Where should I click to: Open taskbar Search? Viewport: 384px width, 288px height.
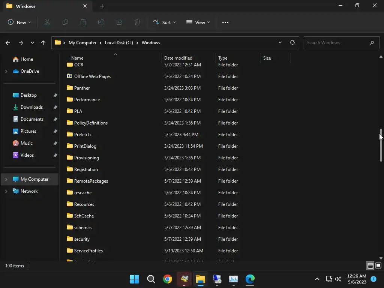tap(151, 279)
